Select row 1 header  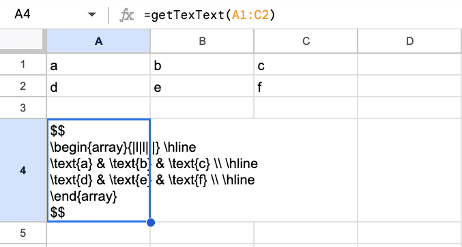click(23, 64)
